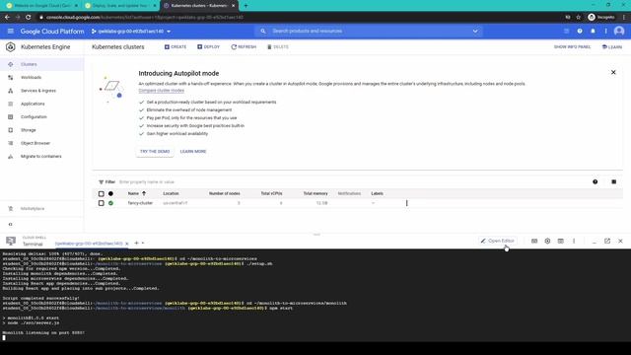Open Cloud Shell in a new window
The image size is (631, 355).
point(607,241)
